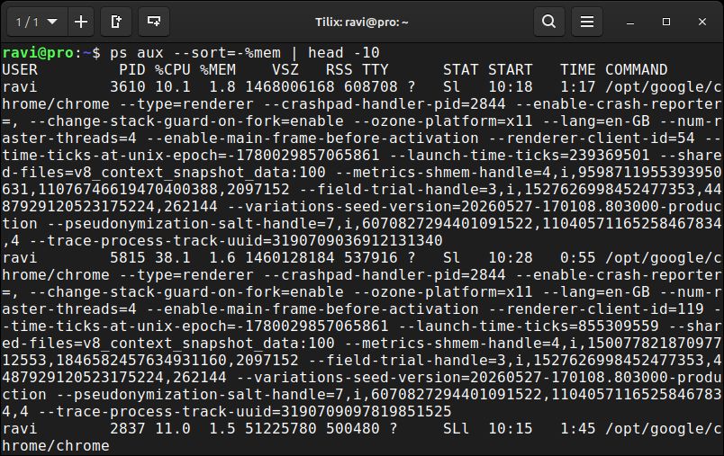The height and width of the screenshot is (456, 724).
Task: Click CPU value 38.1
Action: click(x=173, y=258)
